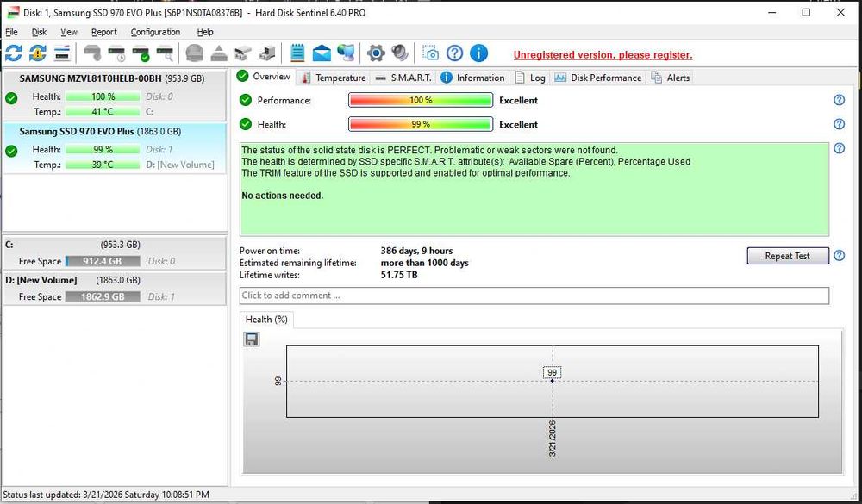Screen dimensions: 862x504
Task: Click the disk with clock toolbar icon
Action: pyautogui.click(x=116, y=53)
